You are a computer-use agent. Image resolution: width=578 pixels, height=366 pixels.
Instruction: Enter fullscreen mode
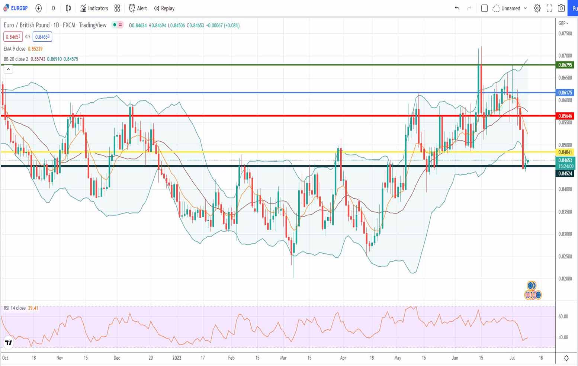pos(549,8)
